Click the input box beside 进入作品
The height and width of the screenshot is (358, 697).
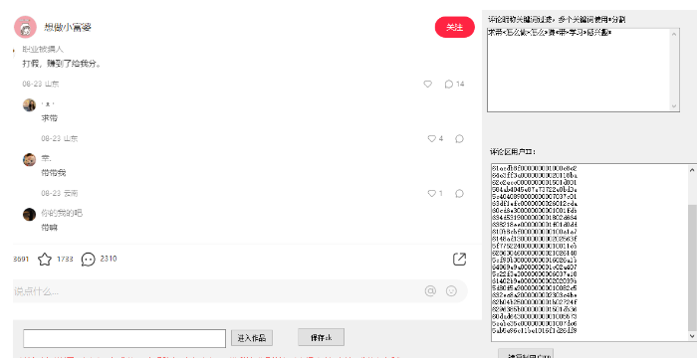[x=124, y=338]
